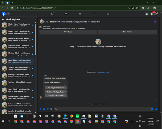Open the View buyer profile link
Screen dimensions: 162x129
104,72
